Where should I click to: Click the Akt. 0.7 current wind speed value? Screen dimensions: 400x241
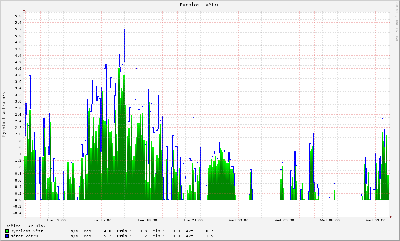(x=209, y=231)
